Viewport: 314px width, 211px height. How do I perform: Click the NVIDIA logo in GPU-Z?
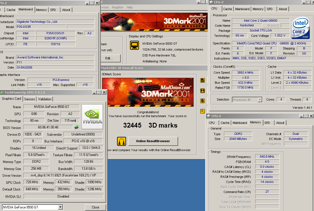[x=92, y=117]
